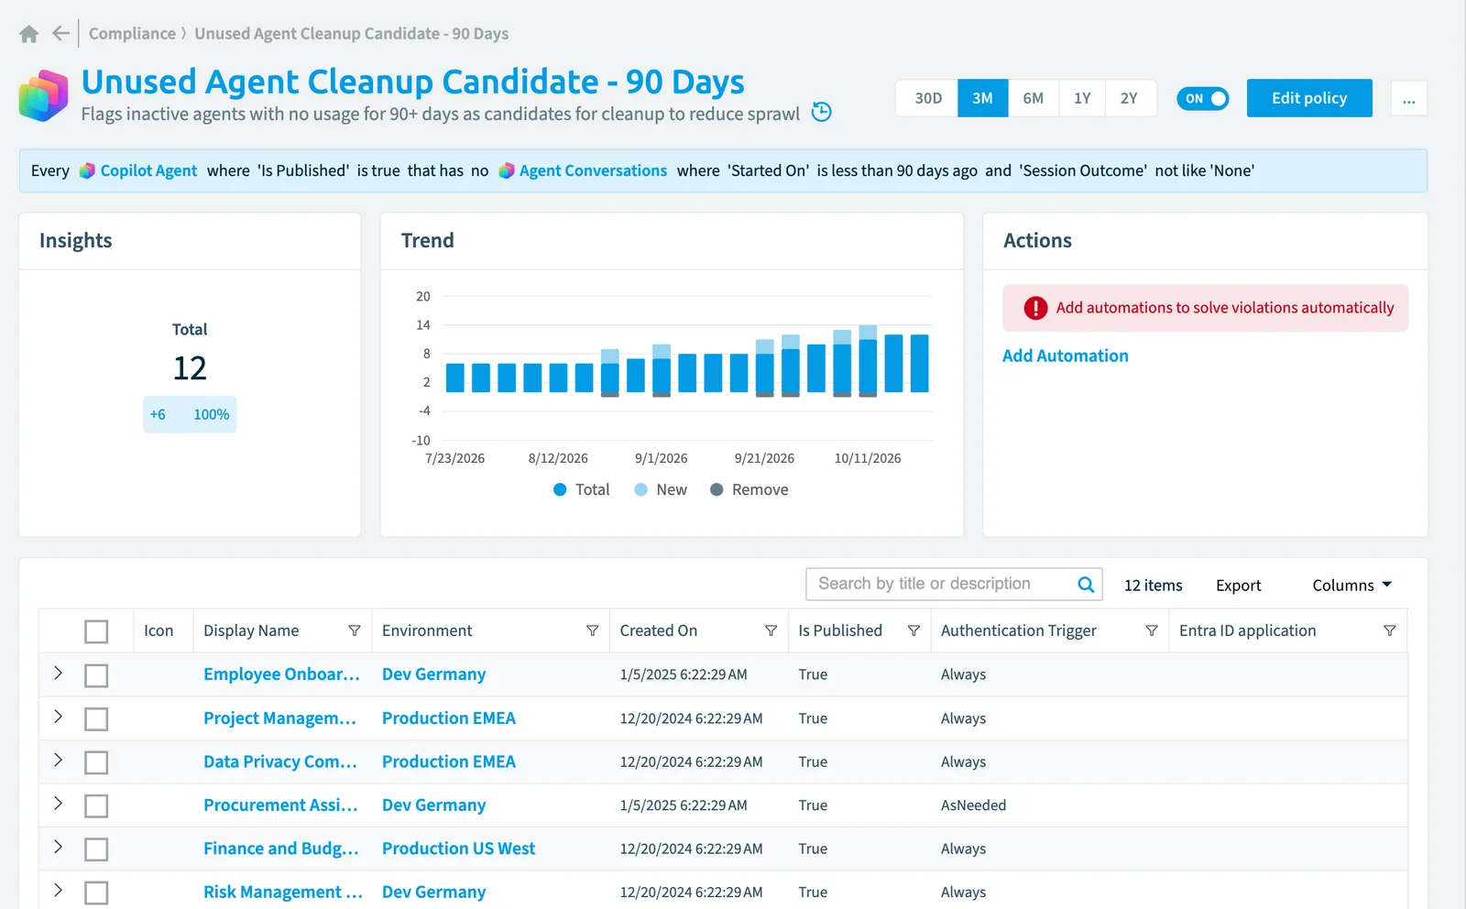Viewport: 1466px width, 909px height.
Task: Click the Add Automation link
Action: pyautogui.click(x=1065, y=356)
